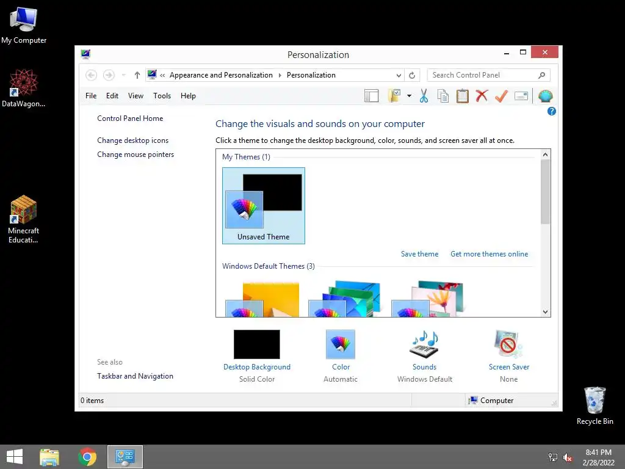The height and width of the screenshot is (469, 625).
Task: Open the File menu
Action: [x=91, y=96]
